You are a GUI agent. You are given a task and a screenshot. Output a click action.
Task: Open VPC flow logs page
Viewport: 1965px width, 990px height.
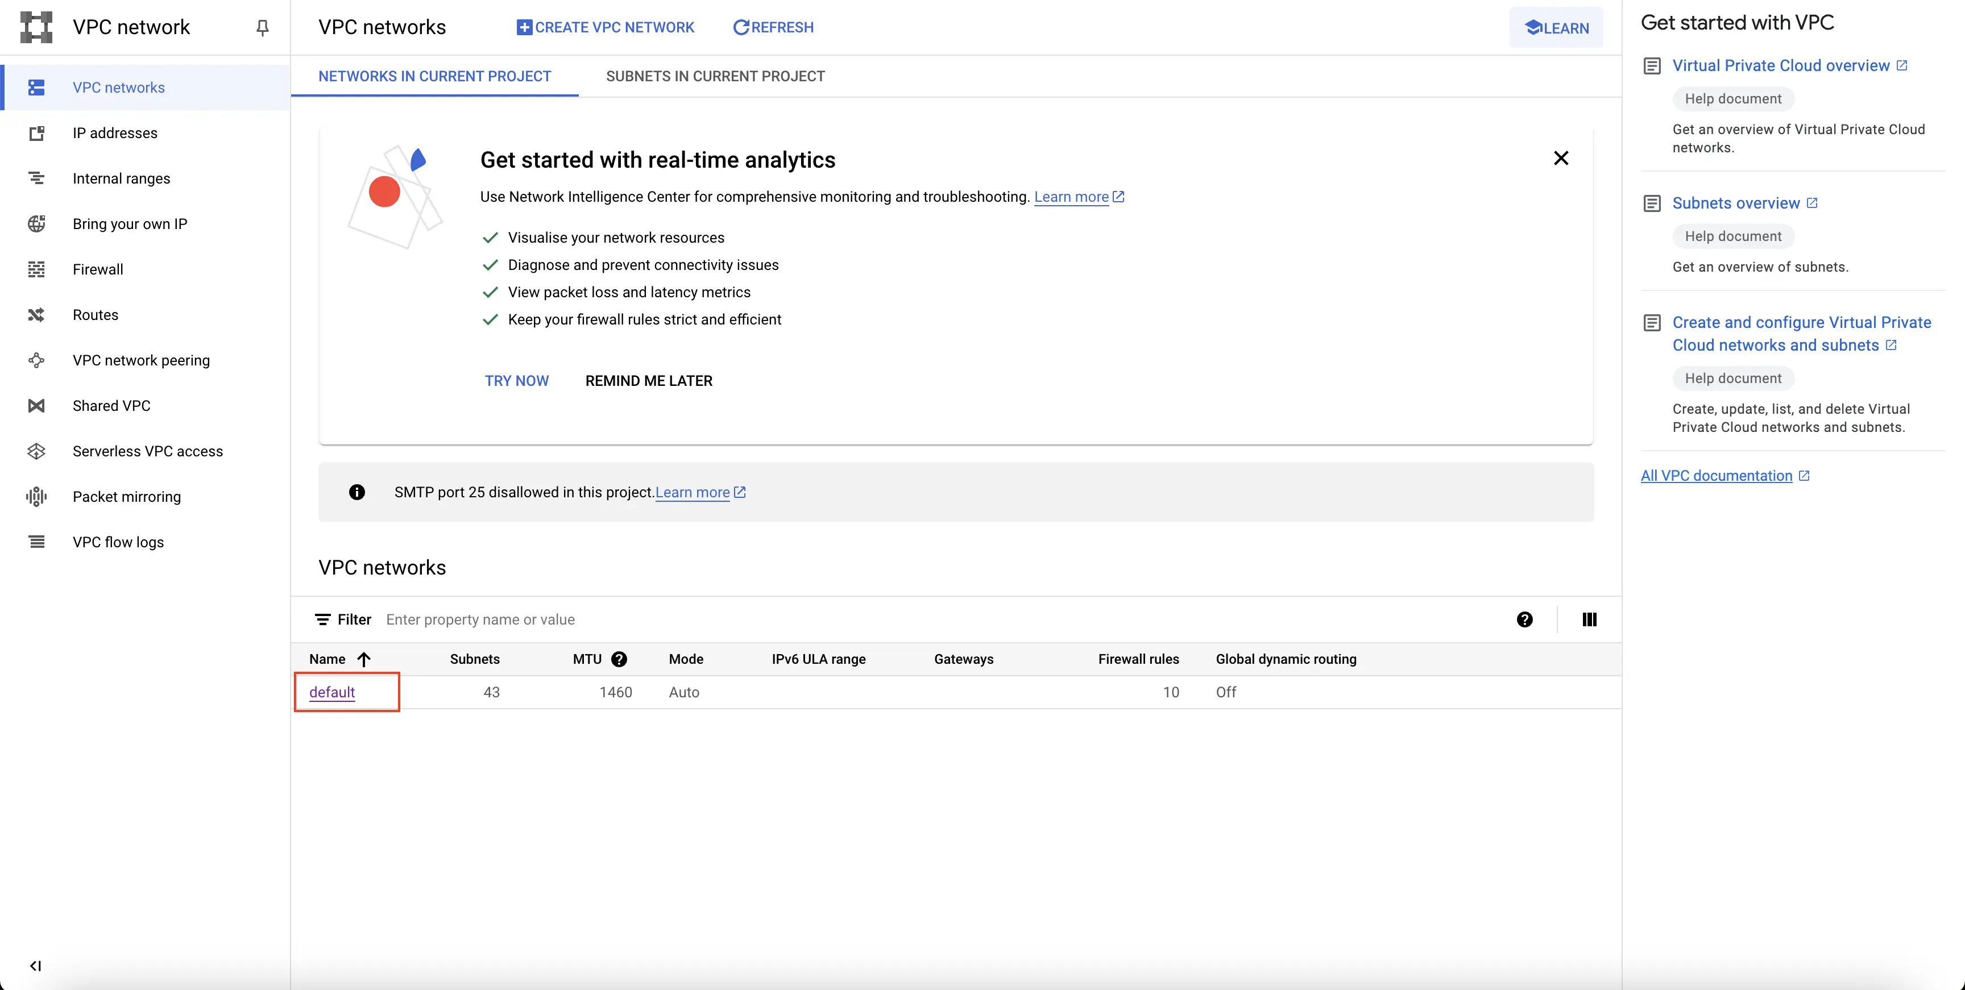(118, 542)
